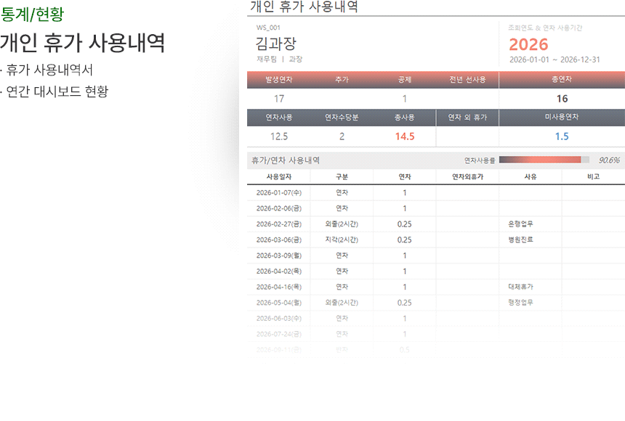
Task: Click the 연차사용률 progress bar
Action: [544, 160]
